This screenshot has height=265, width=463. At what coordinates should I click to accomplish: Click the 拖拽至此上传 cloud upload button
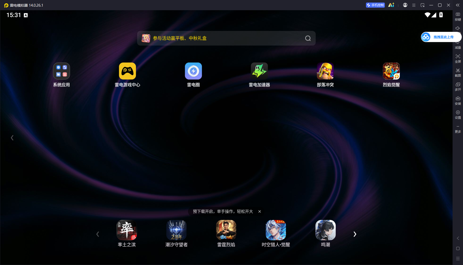click(x=441, y=37)
